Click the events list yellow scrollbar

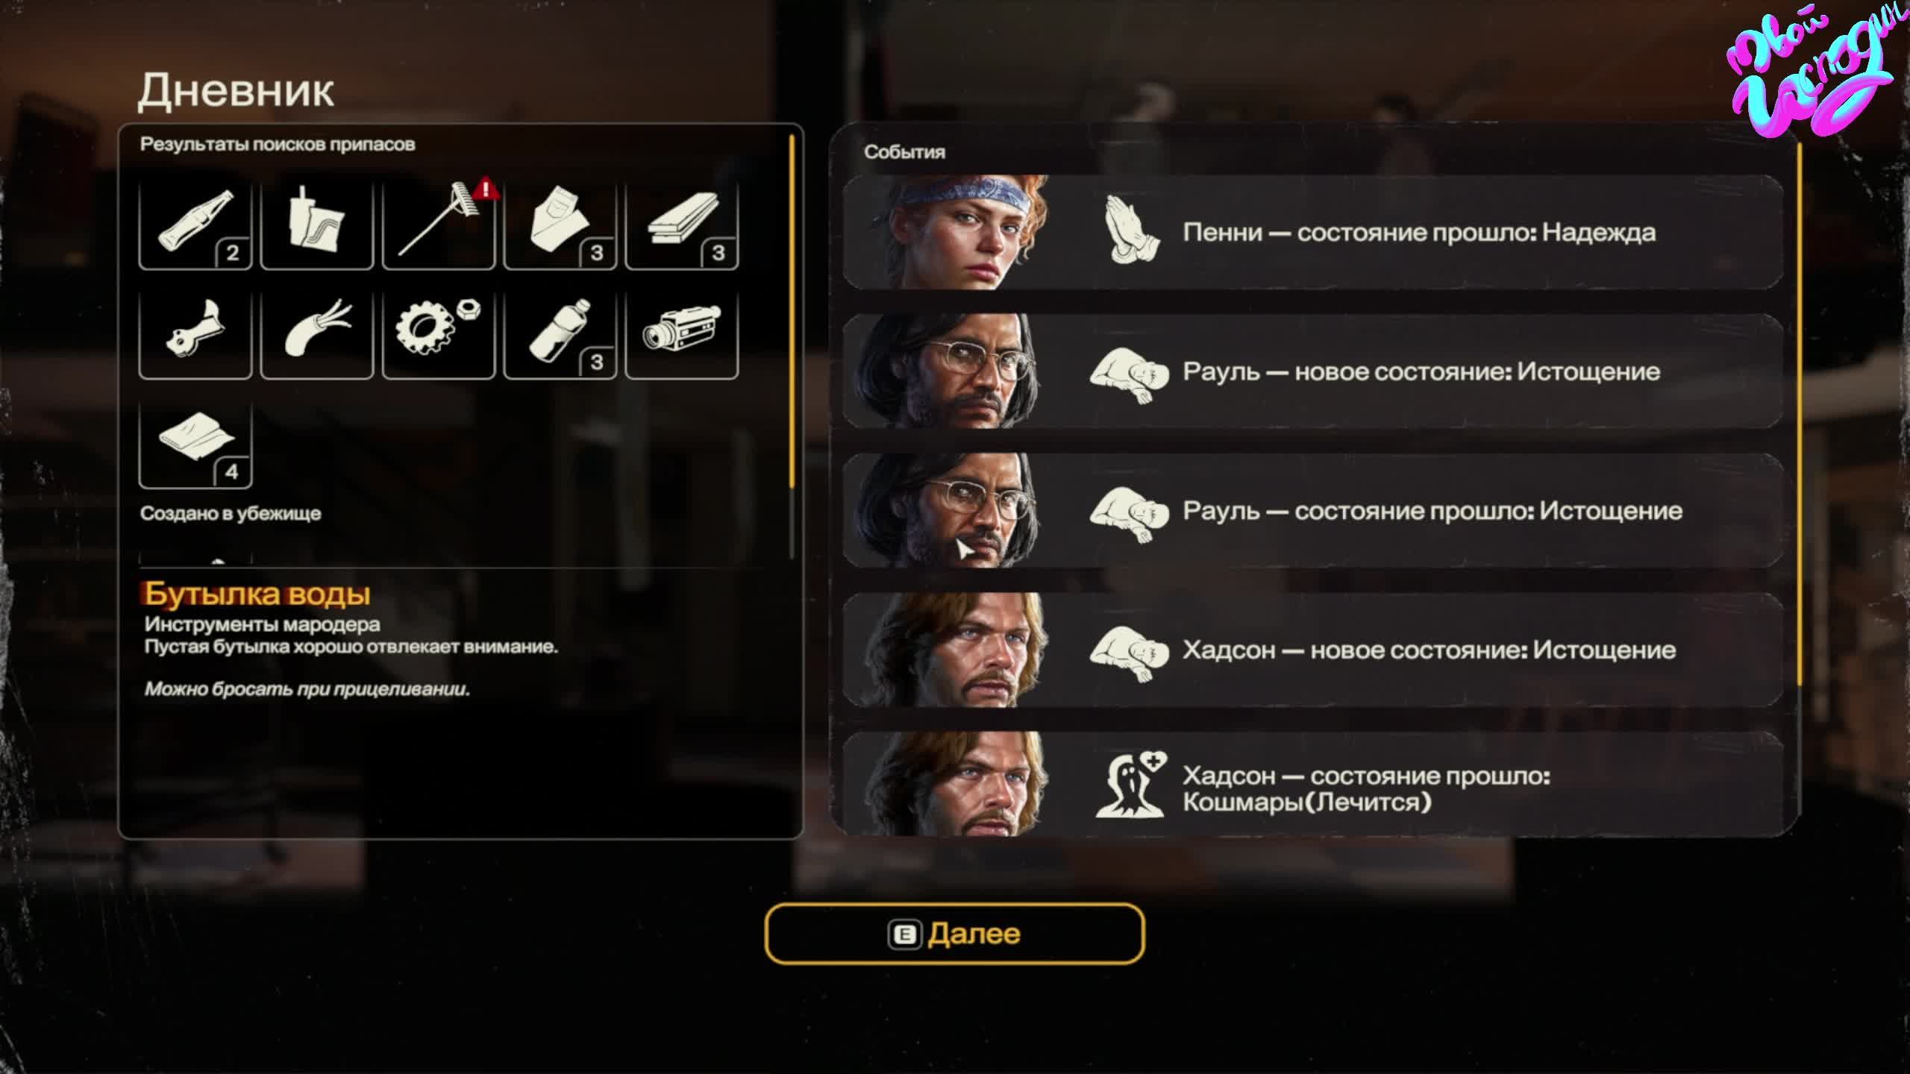tap(1799, 414)
